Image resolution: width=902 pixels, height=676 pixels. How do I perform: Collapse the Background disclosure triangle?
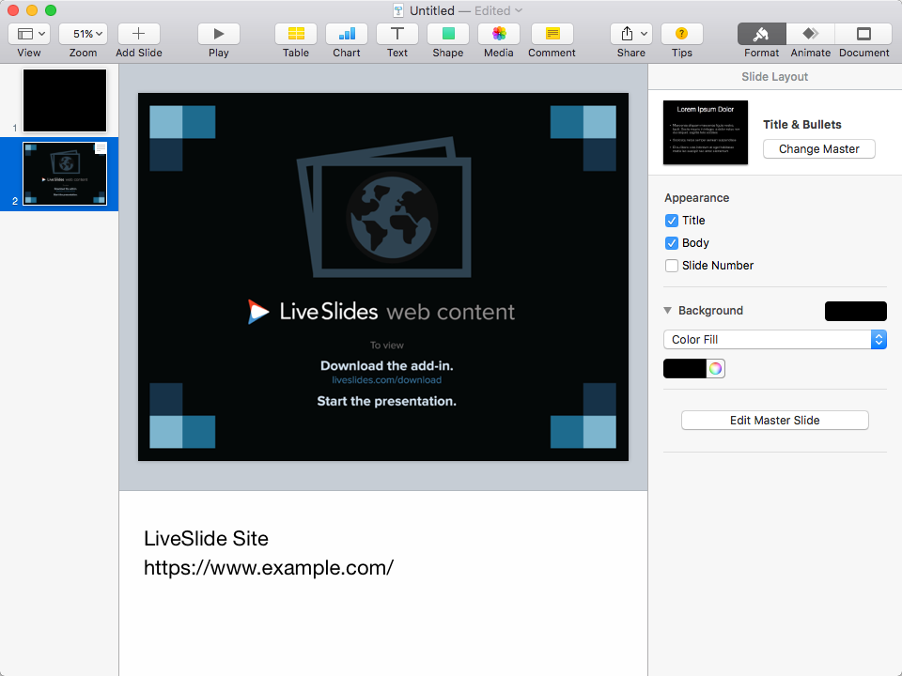[667, 311]
